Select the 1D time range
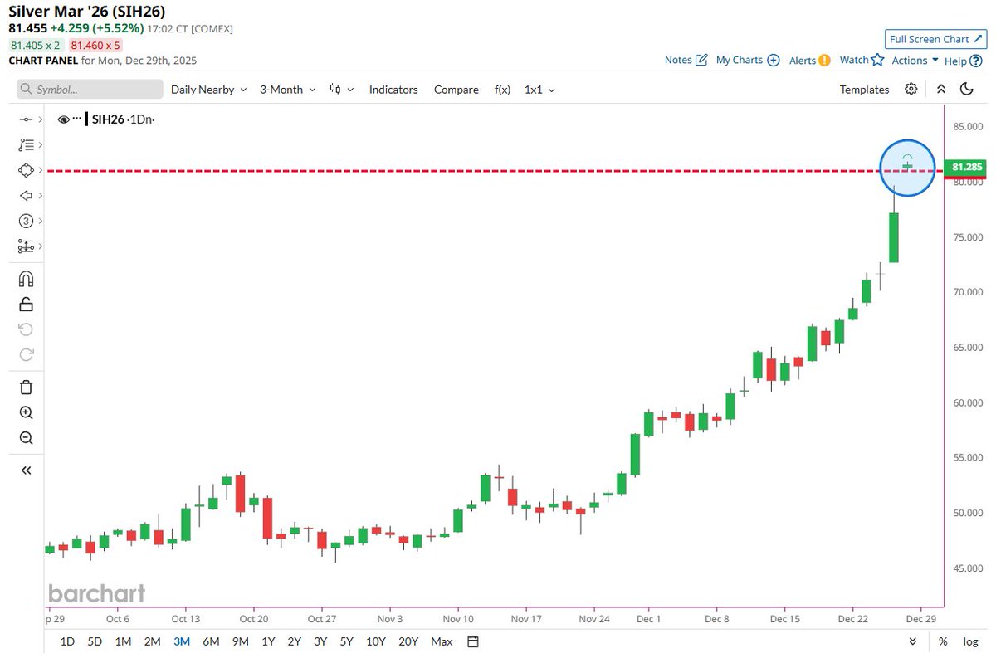The image size is (996, 658). click(68, 641)
